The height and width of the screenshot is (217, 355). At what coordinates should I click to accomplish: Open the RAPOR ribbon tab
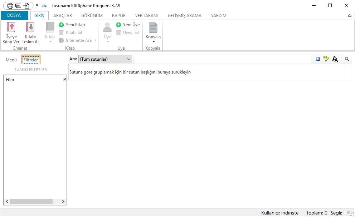119,16
